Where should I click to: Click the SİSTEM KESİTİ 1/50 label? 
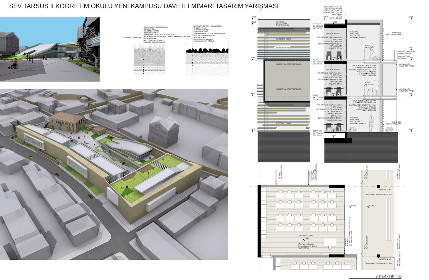[x=388, y=276]
